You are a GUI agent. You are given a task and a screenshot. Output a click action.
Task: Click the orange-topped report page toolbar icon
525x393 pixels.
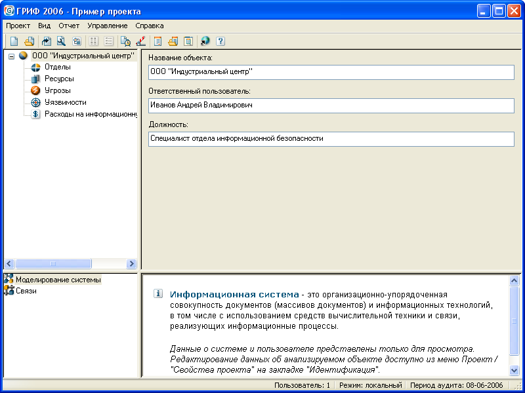[x=157, y=41]
